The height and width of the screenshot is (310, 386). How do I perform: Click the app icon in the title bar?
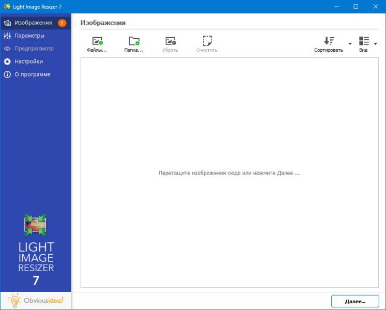(x=6, y=6)
